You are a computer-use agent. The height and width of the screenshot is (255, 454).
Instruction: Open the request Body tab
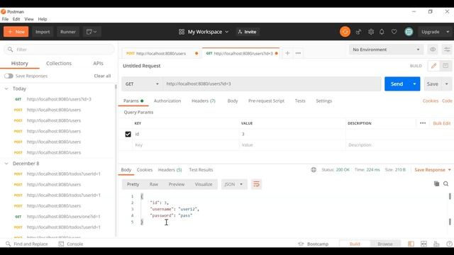(233, 101)
